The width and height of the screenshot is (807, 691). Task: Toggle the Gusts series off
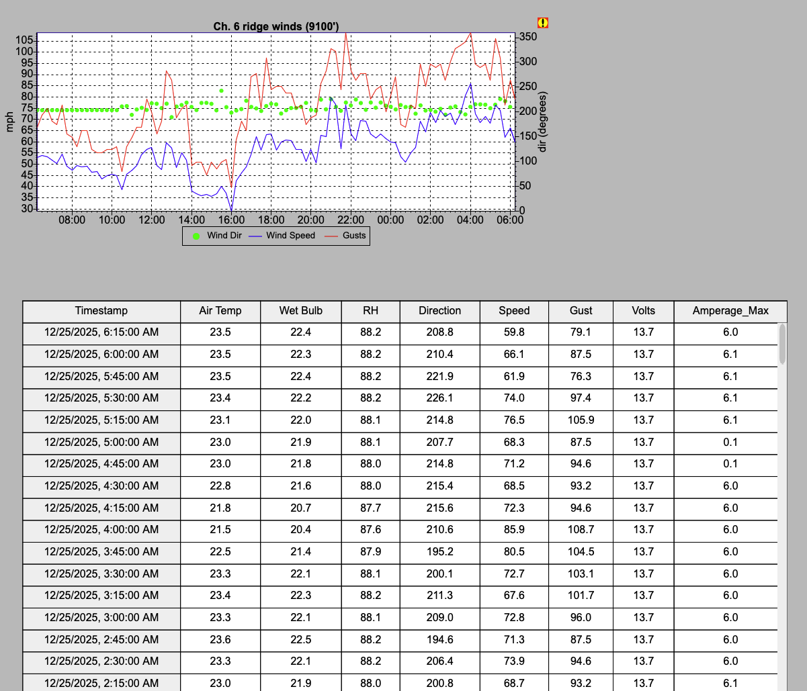click(x=355, y=236)
